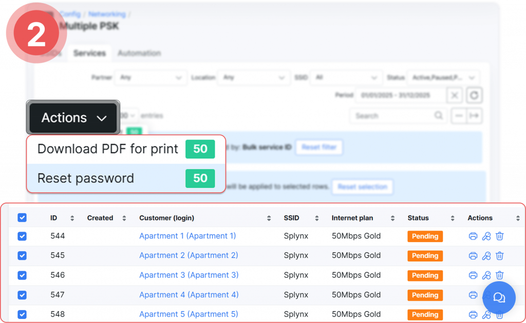Screen dimensions: 526x323
Task: Uncheck the checkbox for row 545
Action: pos(22,256)
